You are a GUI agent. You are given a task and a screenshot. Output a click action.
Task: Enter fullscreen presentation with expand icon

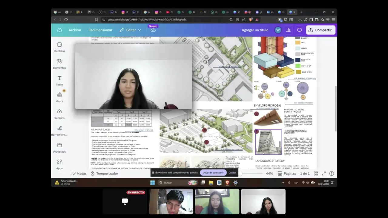[323, 173]
